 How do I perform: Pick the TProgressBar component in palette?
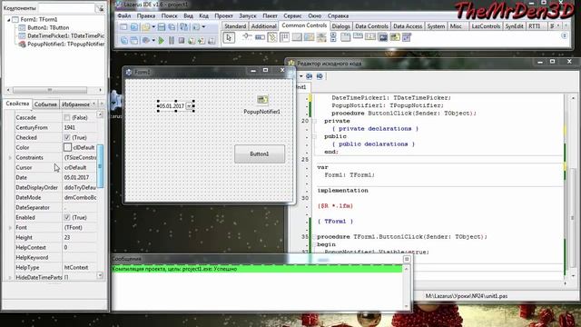coord(260,37)
